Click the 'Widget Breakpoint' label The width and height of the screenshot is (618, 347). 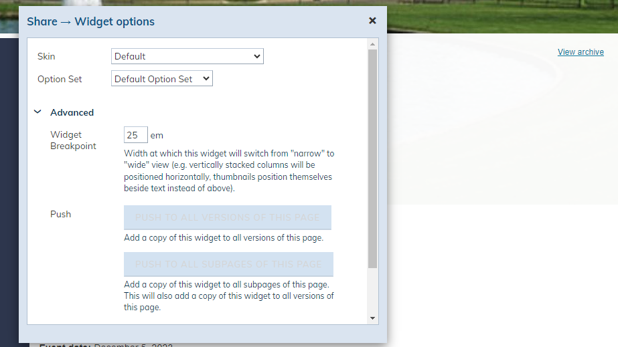[73, 140]
